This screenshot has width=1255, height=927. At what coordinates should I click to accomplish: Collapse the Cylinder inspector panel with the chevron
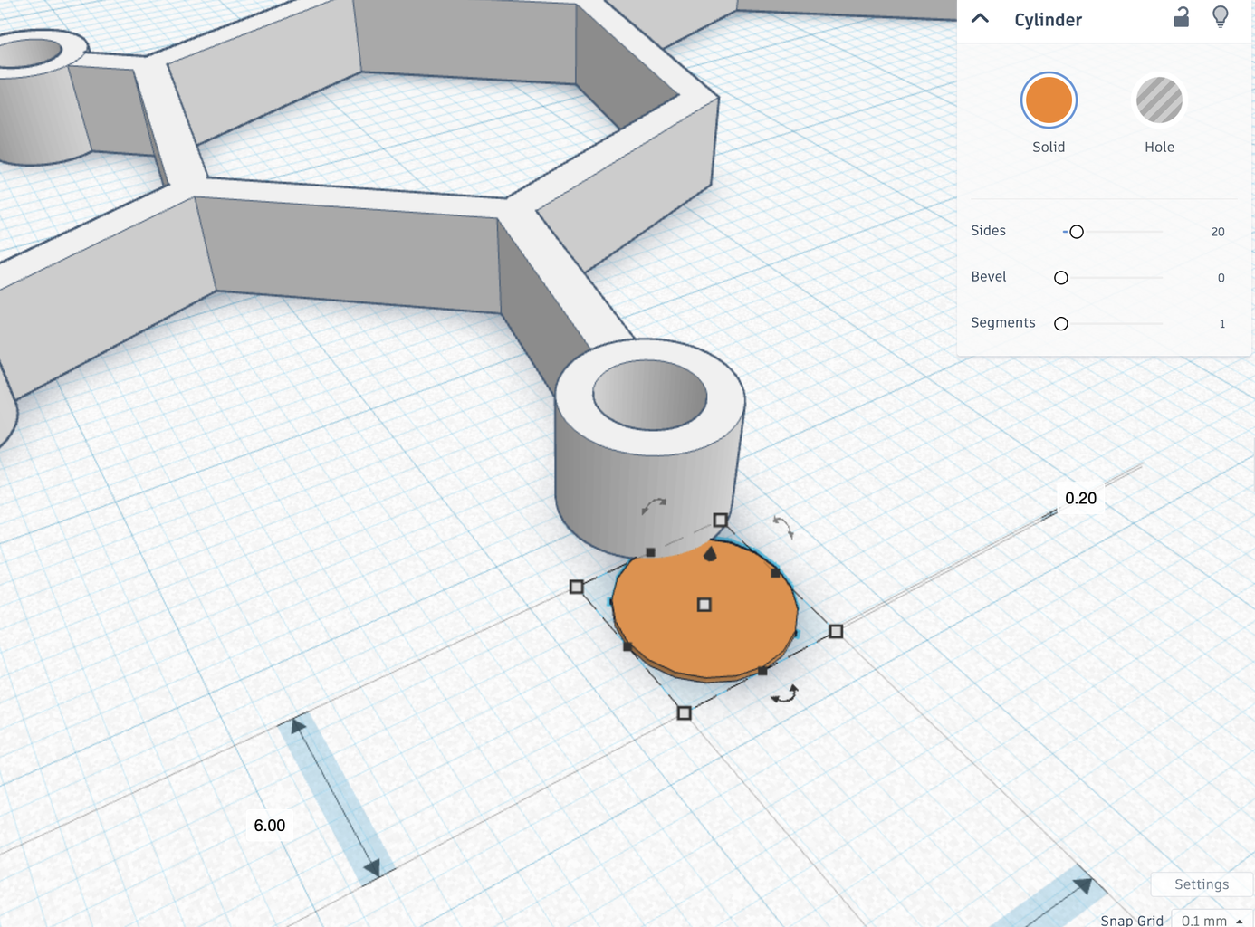(x=980, y=17)
